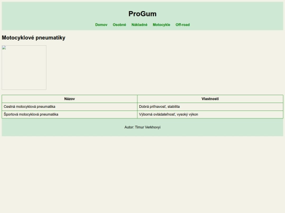Click the Výborná ovládateľnosť, vysoký výkon cell
The image size is (285, 213).
pos(210,115)
